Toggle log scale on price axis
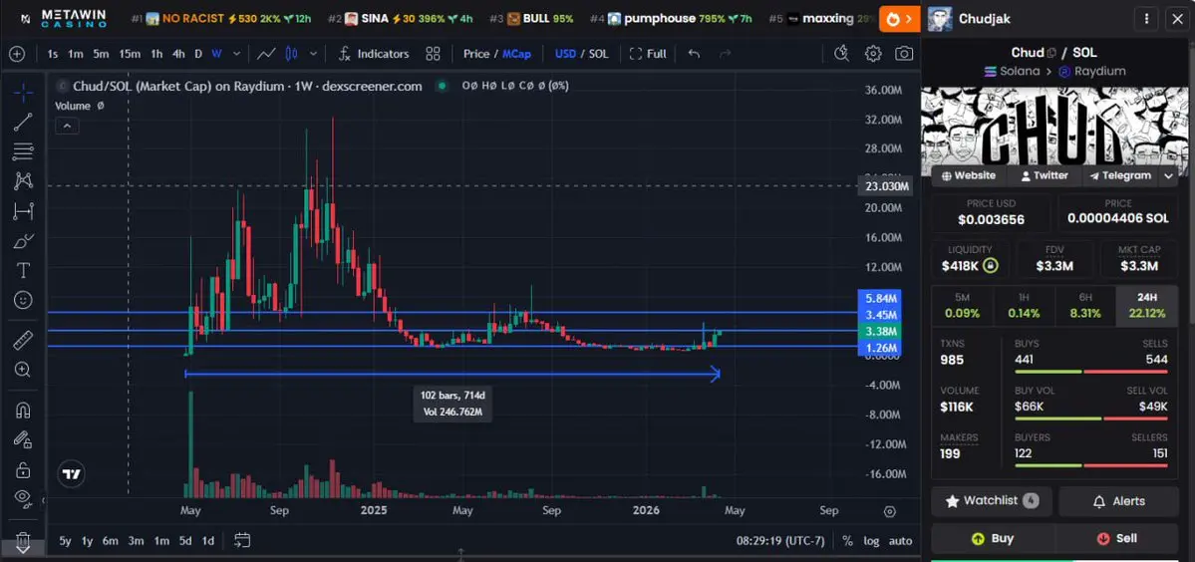This screenshot has height=562, width=1195. [871, 541]
